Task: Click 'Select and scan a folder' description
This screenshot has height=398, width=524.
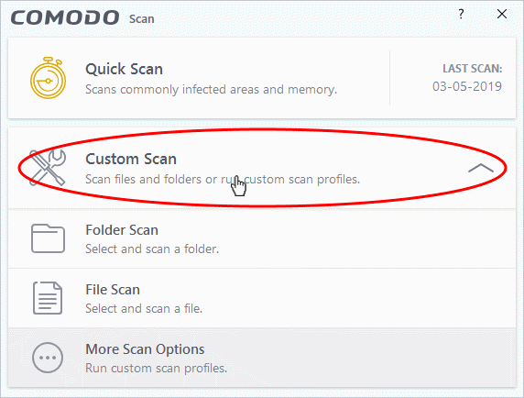Action: pyautogui.click(x=152, y=249)
